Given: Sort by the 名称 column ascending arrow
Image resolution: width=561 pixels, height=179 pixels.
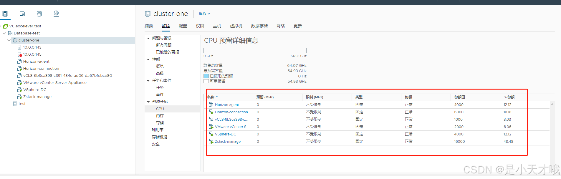Looking at the screenshot, I should 217,97.
